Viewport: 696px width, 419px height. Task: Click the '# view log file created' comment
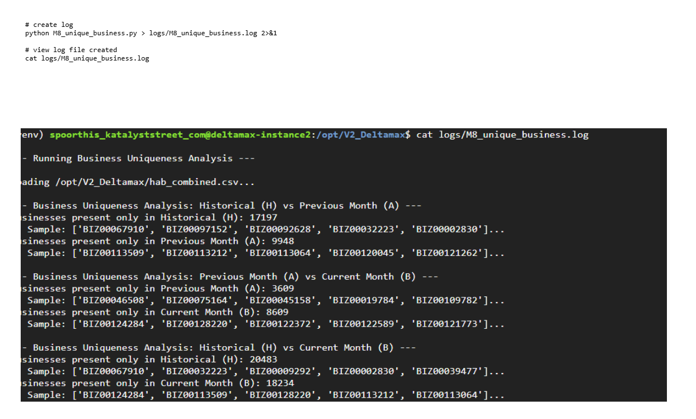[x=71, y=50]
